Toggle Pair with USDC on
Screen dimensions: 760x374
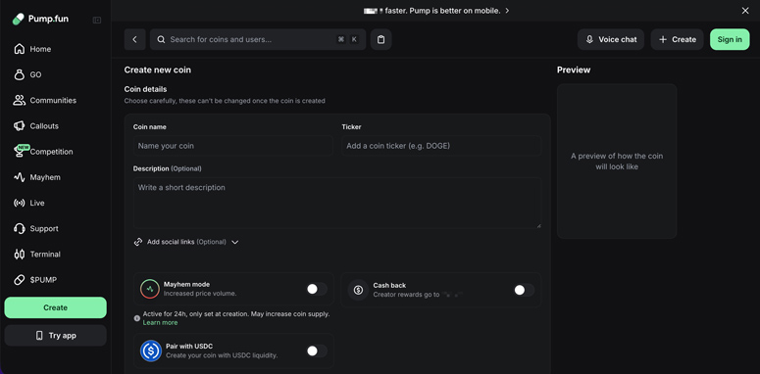(317, 351)
